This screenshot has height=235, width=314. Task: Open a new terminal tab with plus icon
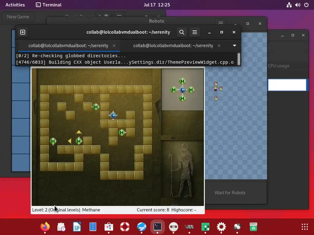23,32
